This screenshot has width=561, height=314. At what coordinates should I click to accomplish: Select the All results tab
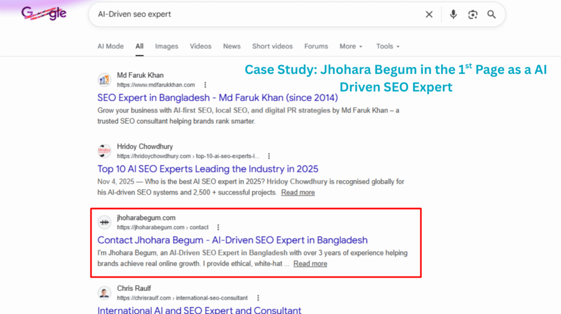click(140, 46)
